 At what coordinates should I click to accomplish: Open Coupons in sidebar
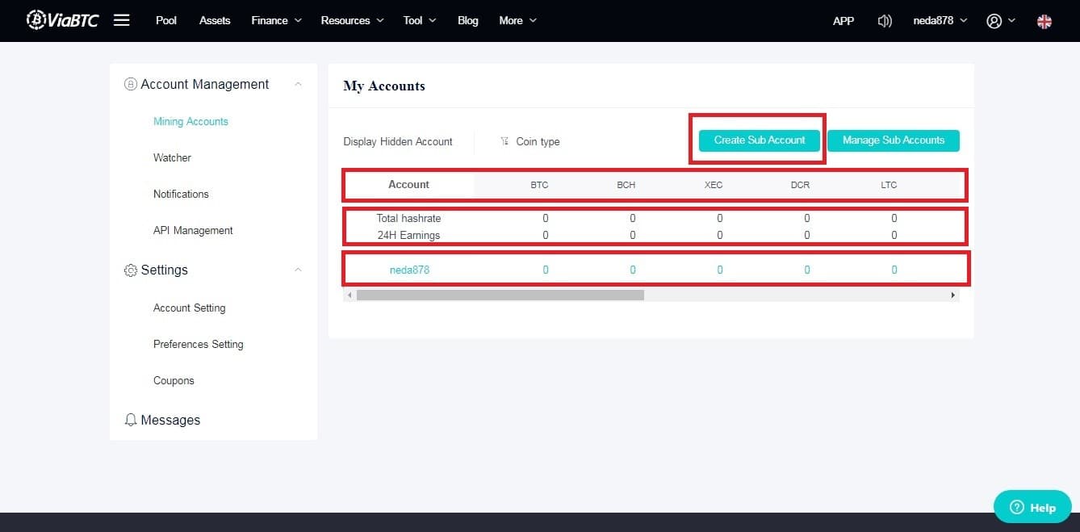(x=174, y=380)
